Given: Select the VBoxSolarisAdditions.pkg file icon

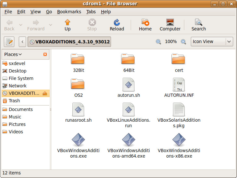Looking at the screenshot, I should (179, 109).
